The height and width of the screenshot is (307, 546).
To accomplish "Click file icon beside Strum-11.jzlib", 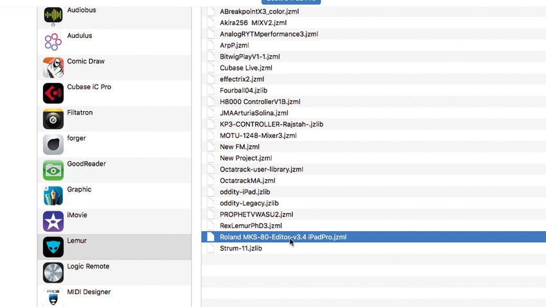I will (x=210, y=248).
